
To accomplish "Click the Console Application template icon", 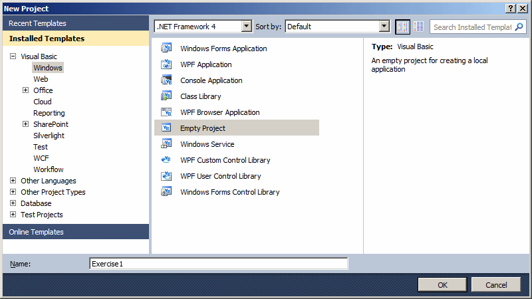I will 166,80.
